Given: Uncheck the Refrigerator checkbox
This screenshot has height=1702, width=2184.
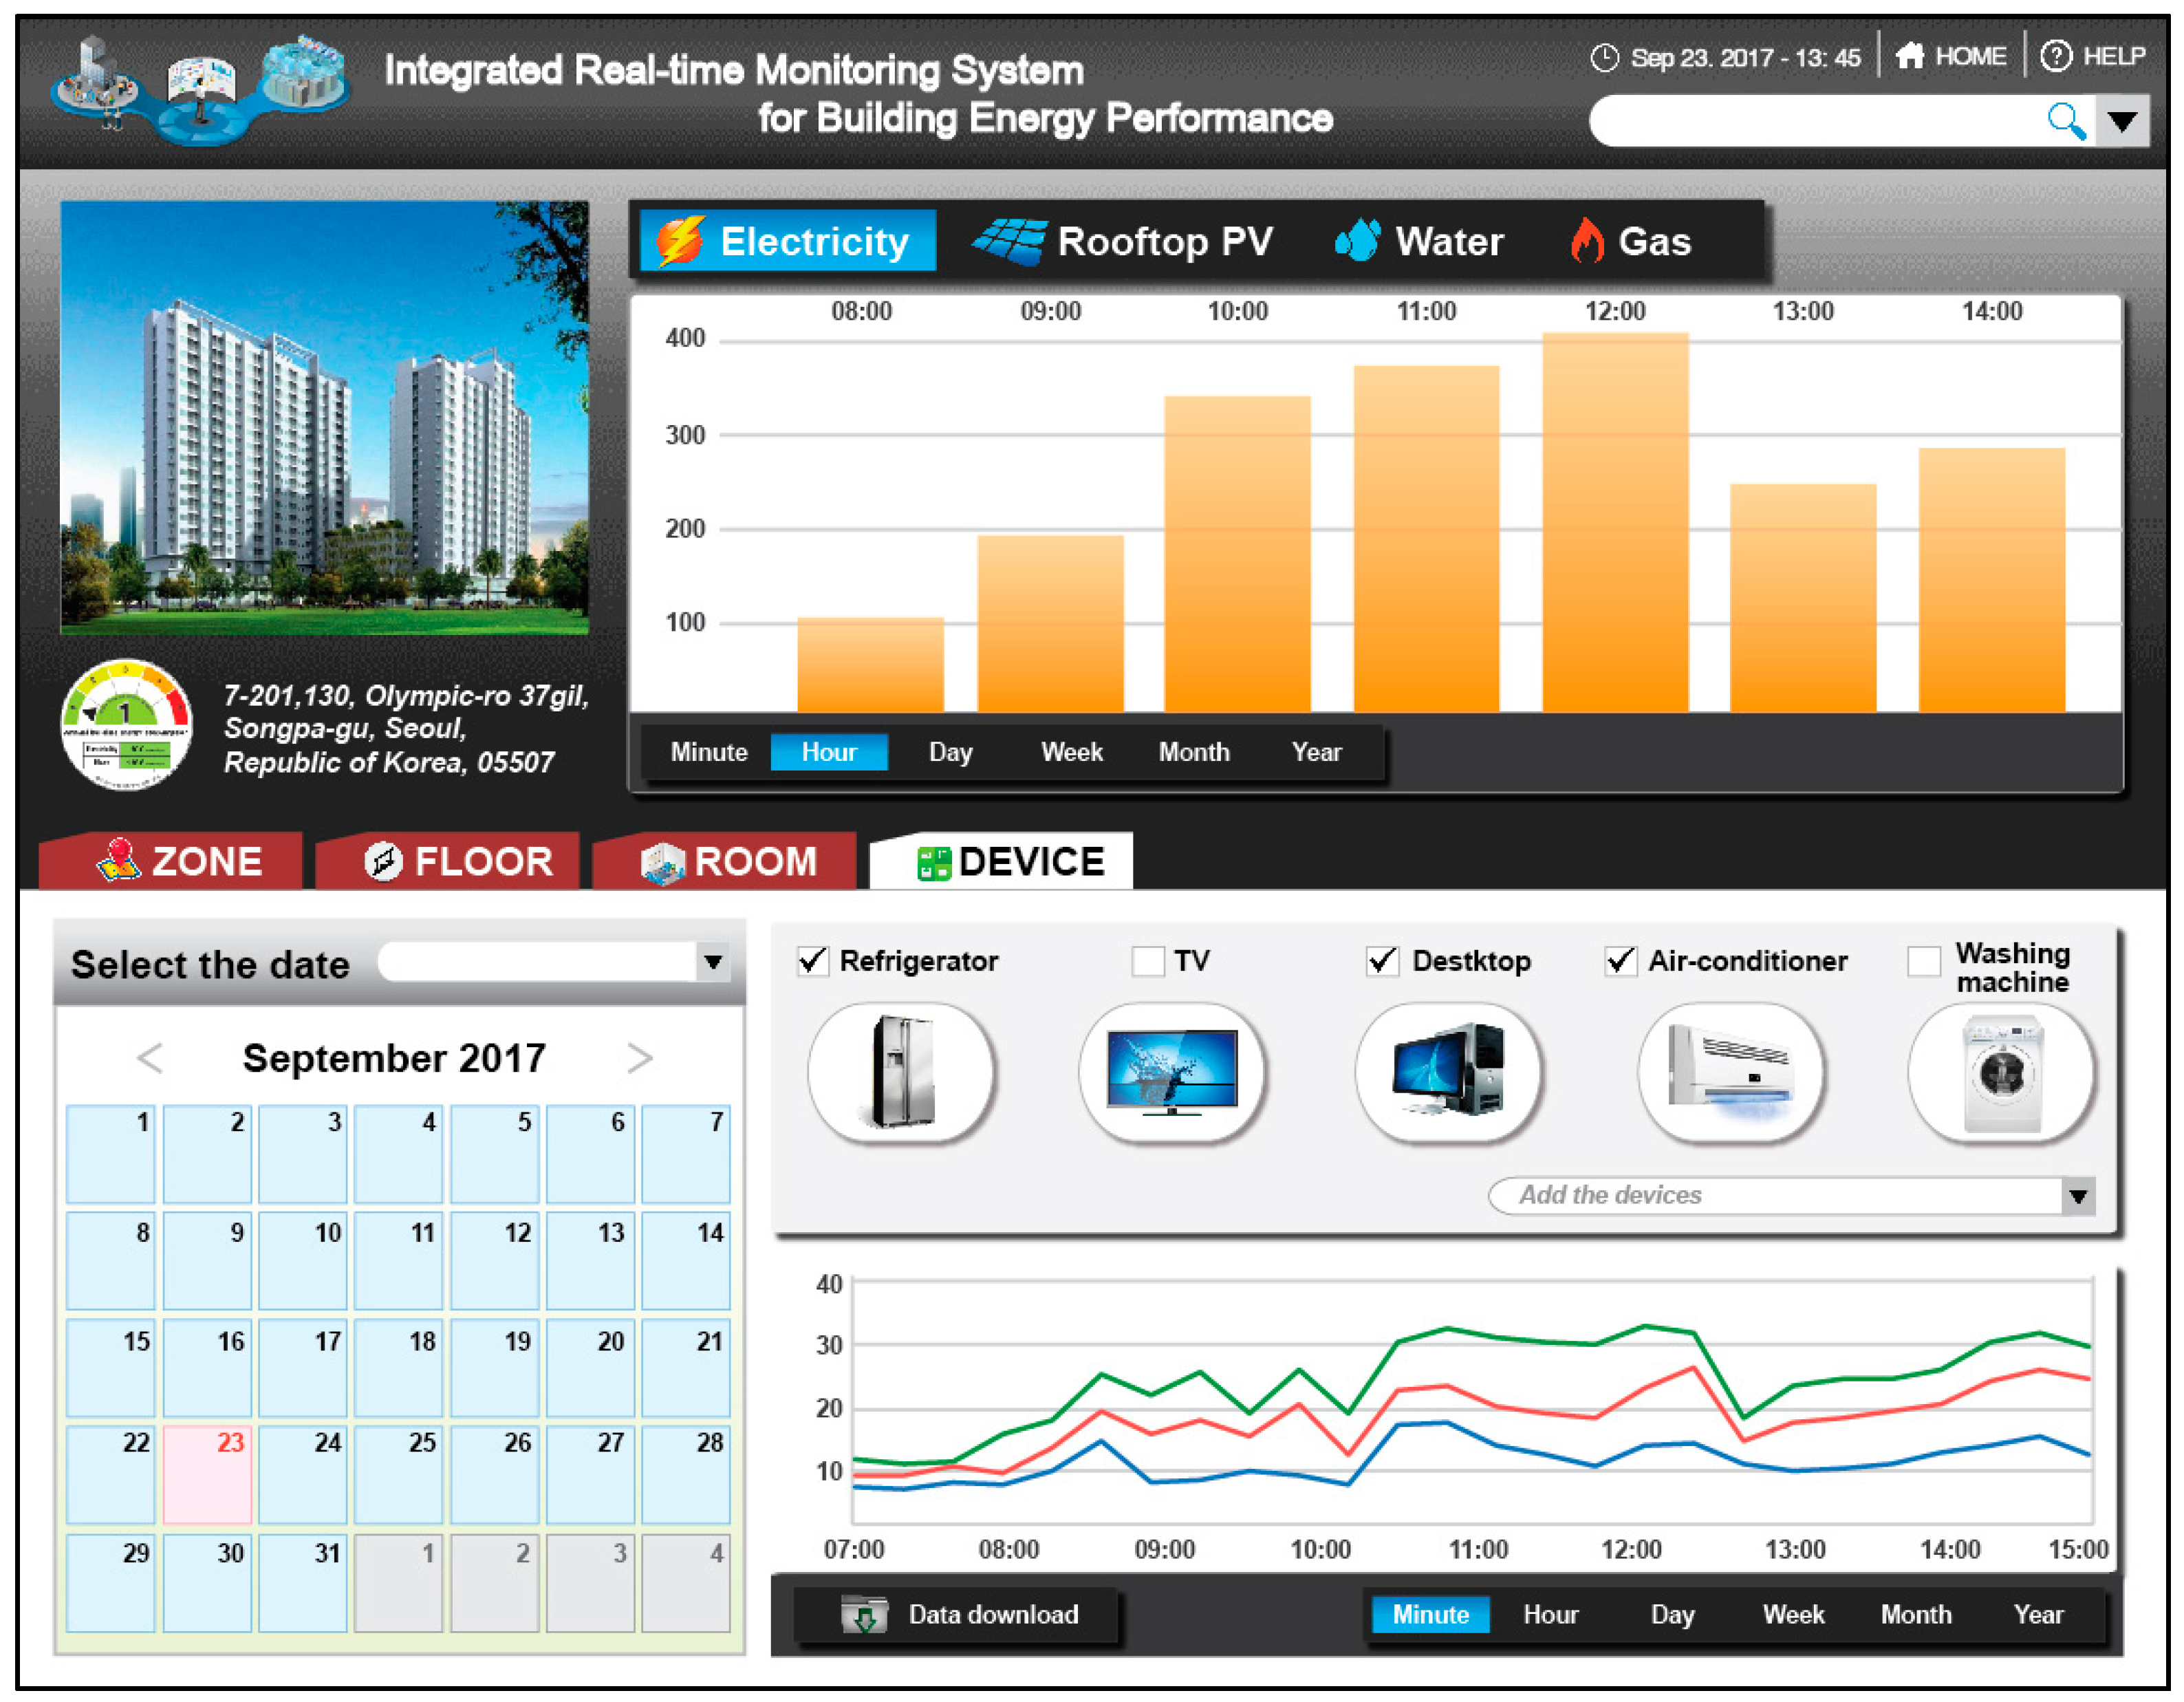Looking at the screenshot, I should pos(813,961).
